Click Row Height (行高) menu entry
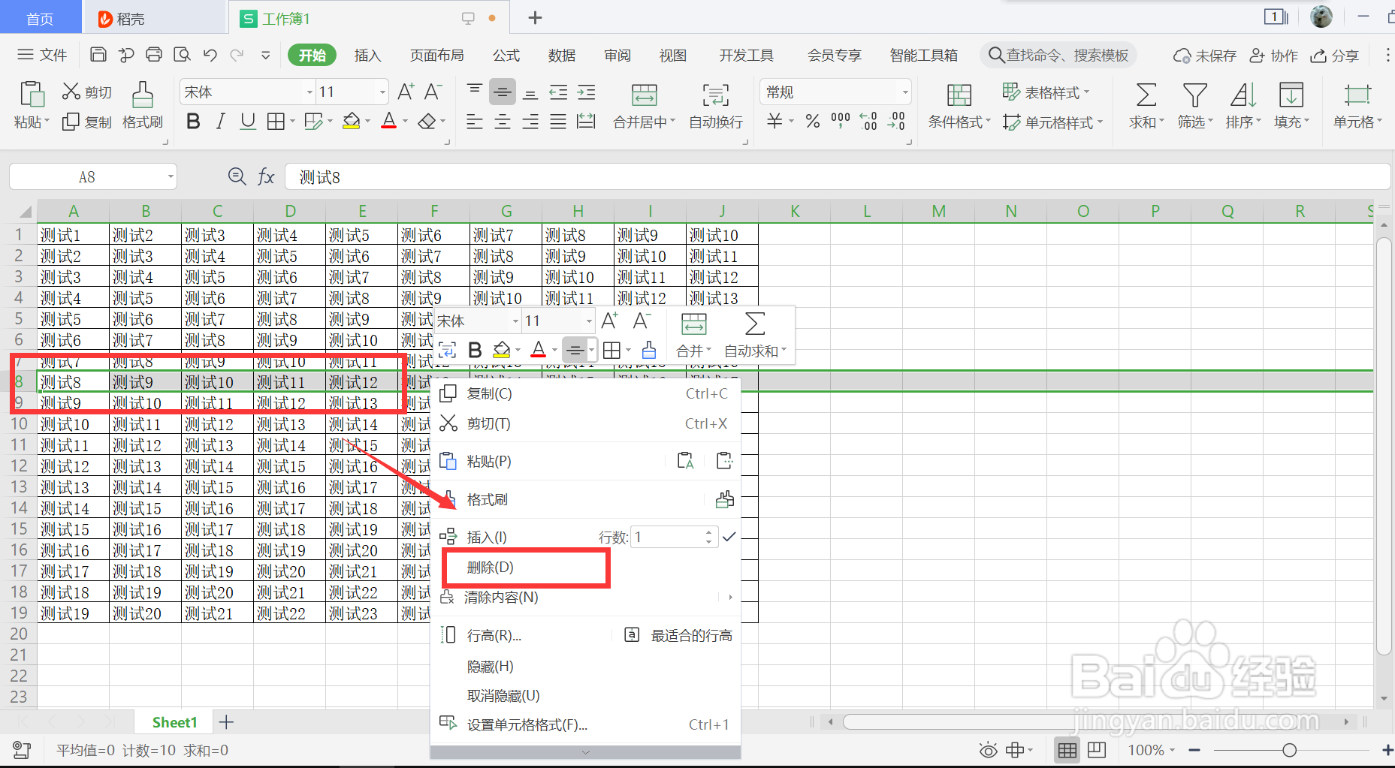This screenshot has width=1395, height=768. point(494,635)
